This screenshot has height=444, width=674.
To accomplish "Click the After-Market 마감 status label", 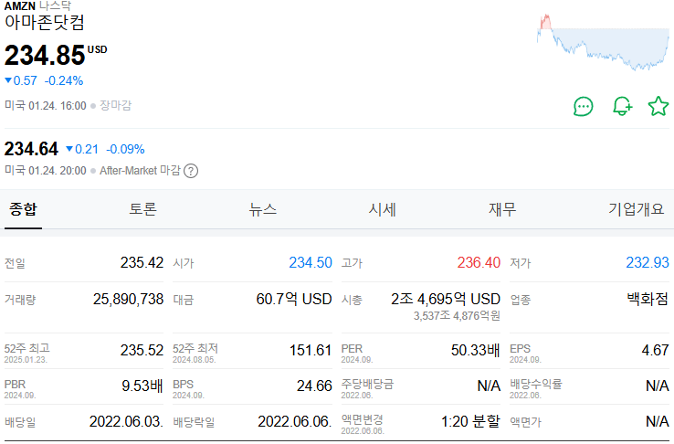I will [x=140, y=171].
